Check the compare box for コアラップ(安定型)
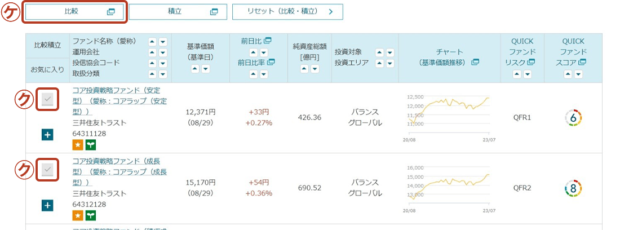This screenshot has width=620, height=230. click(x=47, y=99)
